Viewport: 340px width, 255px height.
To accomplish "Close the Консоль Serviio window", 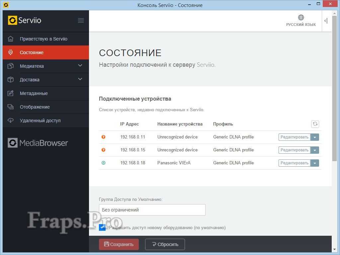I will [330, 4].
